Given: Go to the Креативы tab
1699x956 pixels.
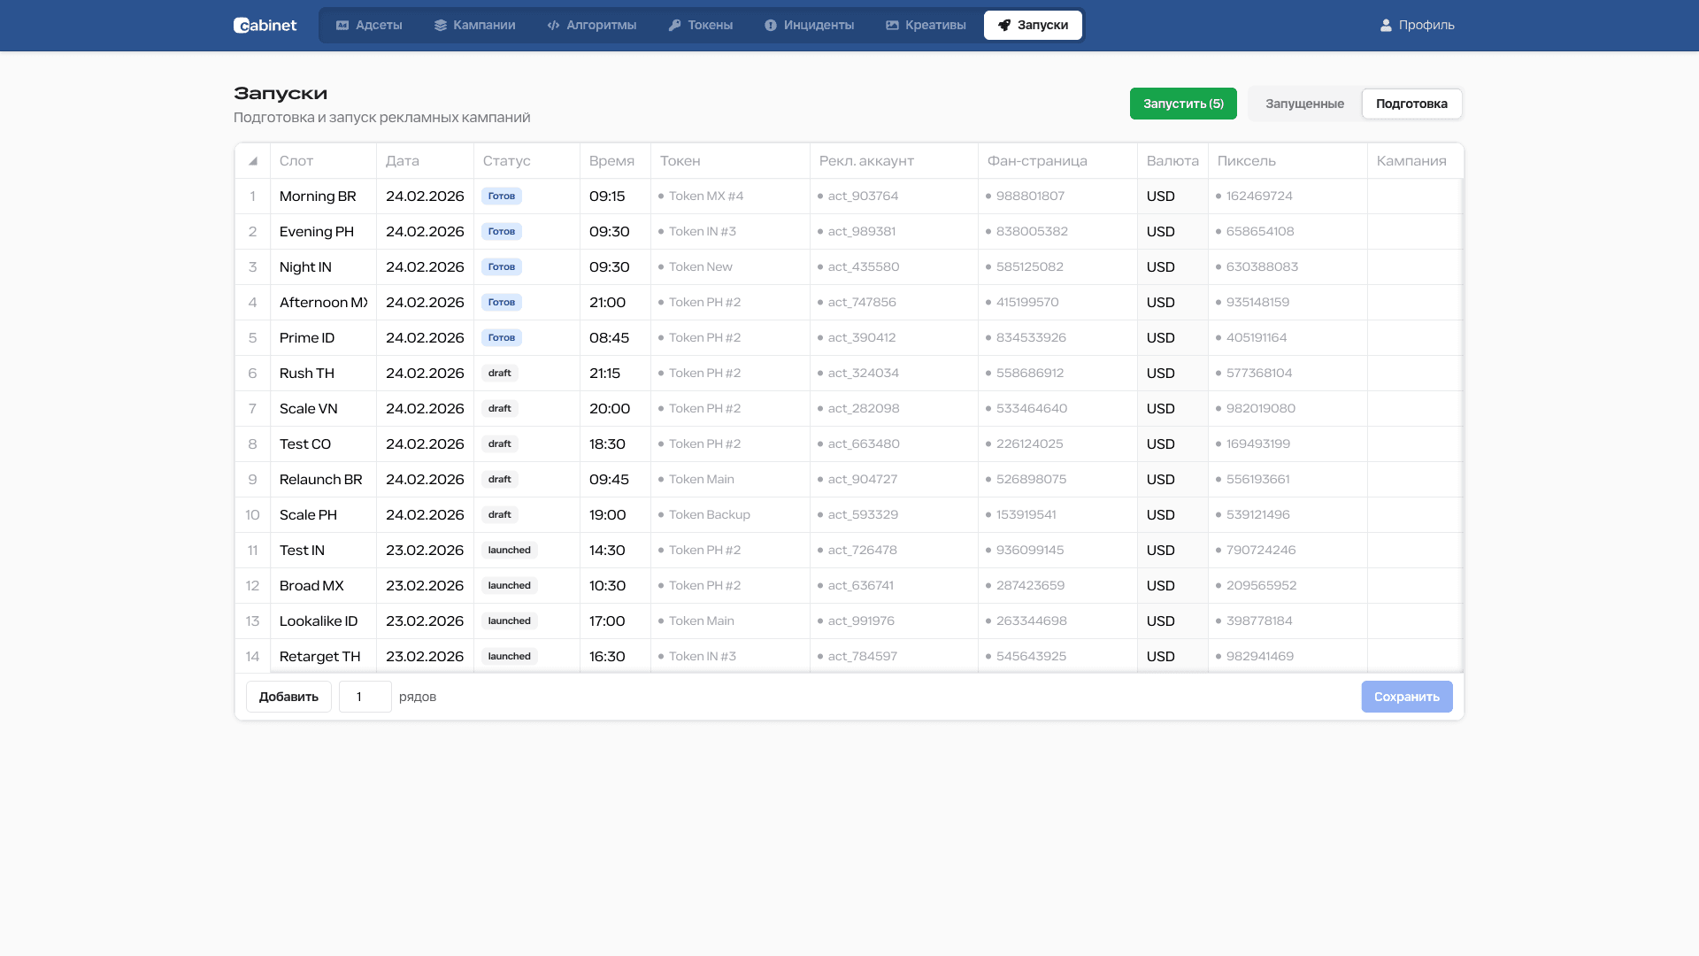Looking at the screenshot, I should [x=926, y=26].
